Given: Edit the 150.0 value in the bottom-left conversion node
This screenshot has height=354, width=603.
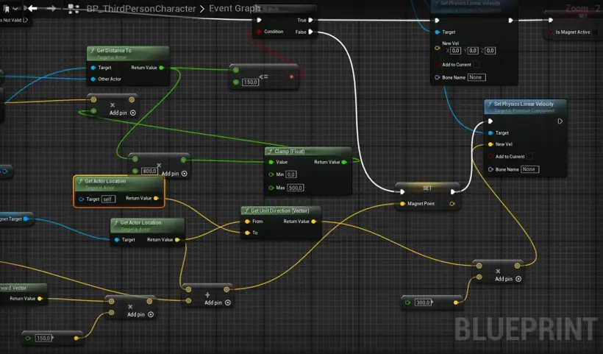Looking at the screenshot, I should click(x=43, y=339).
